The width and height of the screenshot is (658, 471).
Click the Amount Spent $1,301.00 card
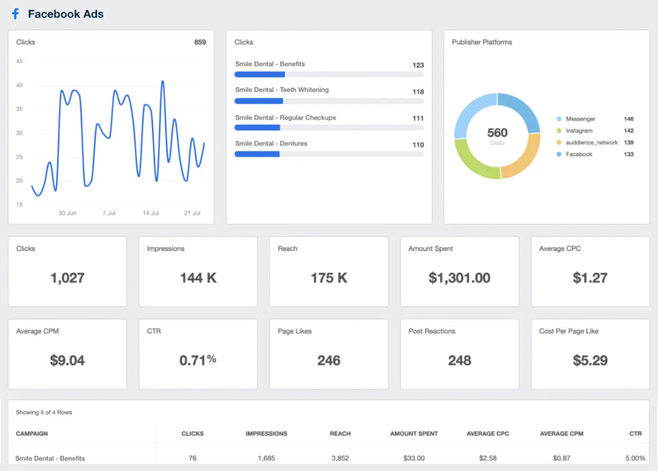click(459, 271)
